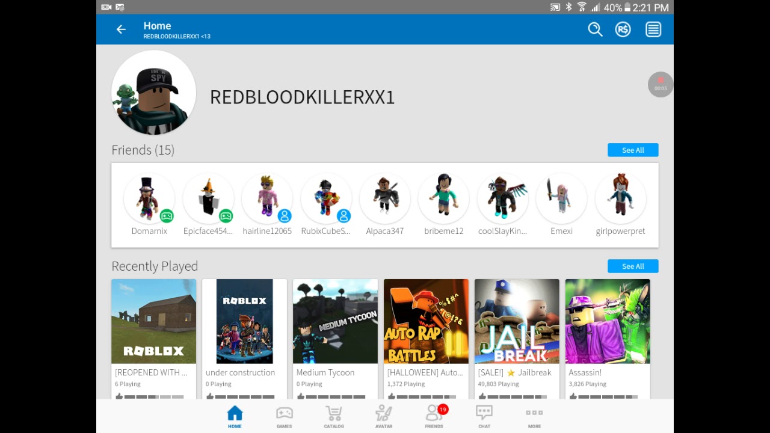Click the Wi-Fi status bar icon

tap(582, 7)
